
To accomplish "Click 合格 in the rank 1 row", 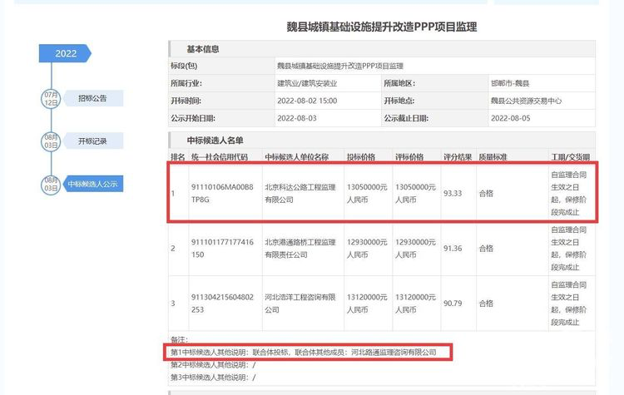I will (486, 193).
